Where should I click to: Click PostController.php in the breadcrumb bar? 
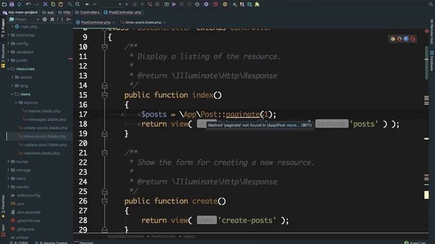pyautogui.click(x=122, y=12)
